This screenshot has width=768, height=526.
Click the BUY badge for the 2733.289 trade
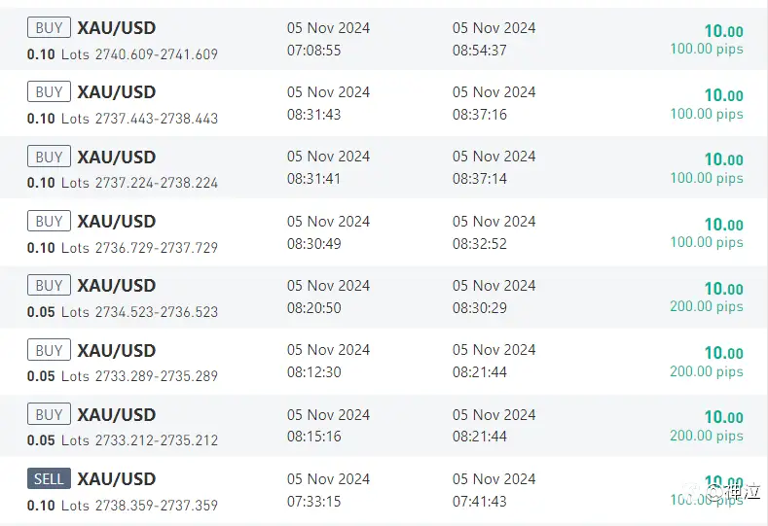[x=49, y=350]
